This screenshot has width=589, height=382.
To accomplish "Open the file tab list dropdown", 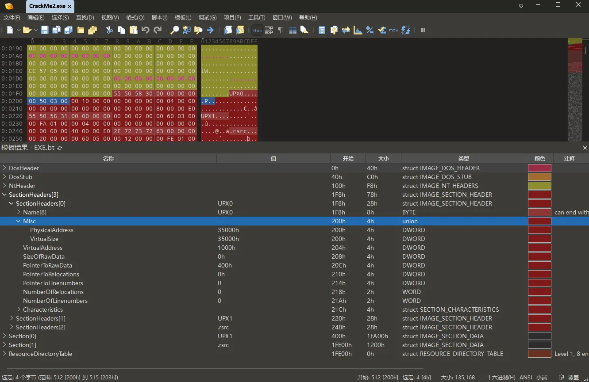I will pos(521,6).
